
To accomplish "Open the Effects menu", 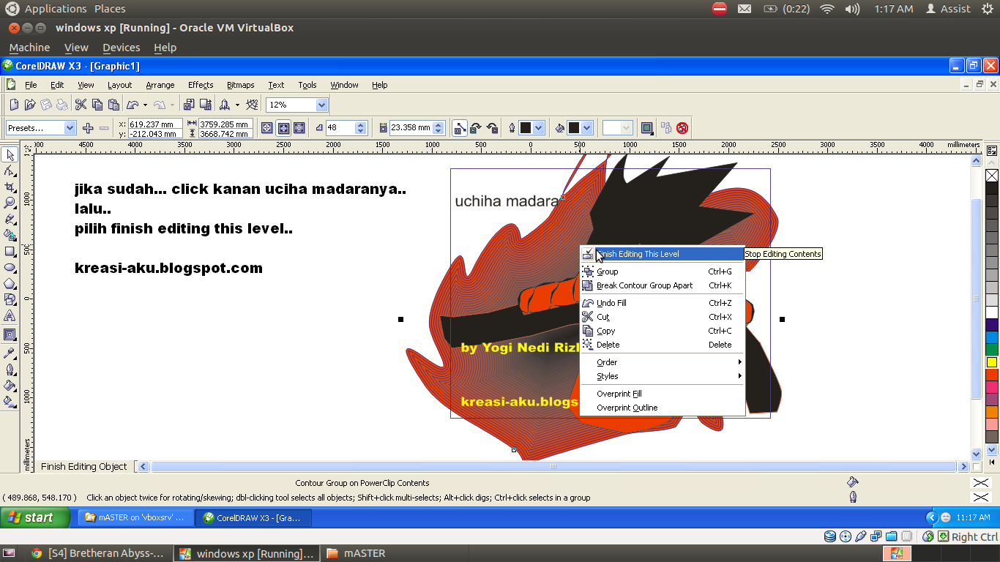I will [201, 85].
